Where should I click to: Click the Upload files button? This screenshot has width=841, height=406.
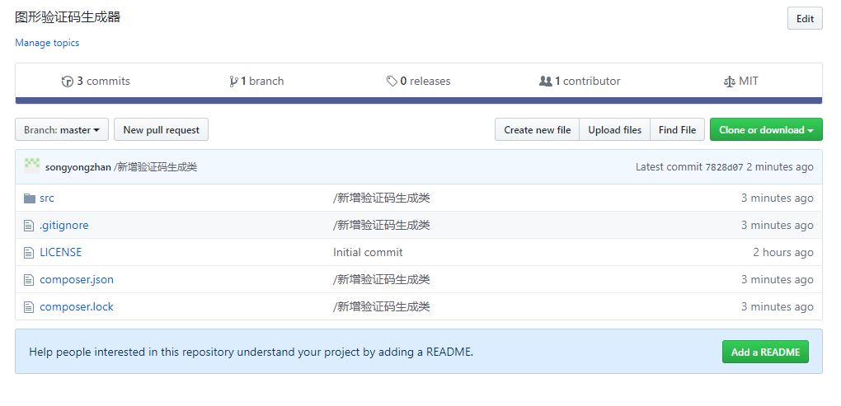pyautogui.click(x=614, y=130)
